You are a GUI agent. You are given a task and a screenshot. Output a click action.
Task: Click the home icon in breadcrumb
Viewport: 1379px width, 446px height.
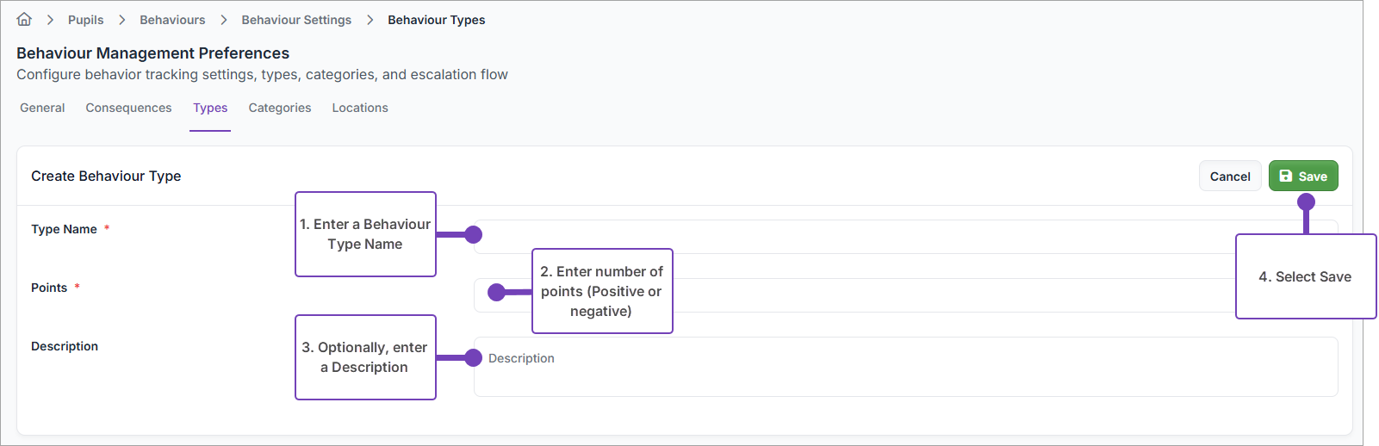[24, 19]
